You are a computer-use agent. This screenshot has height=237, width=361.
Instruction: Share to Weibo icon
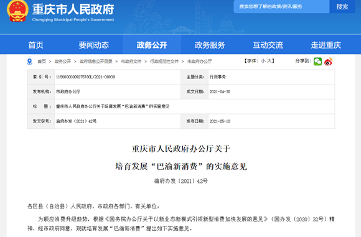point(328,62)
